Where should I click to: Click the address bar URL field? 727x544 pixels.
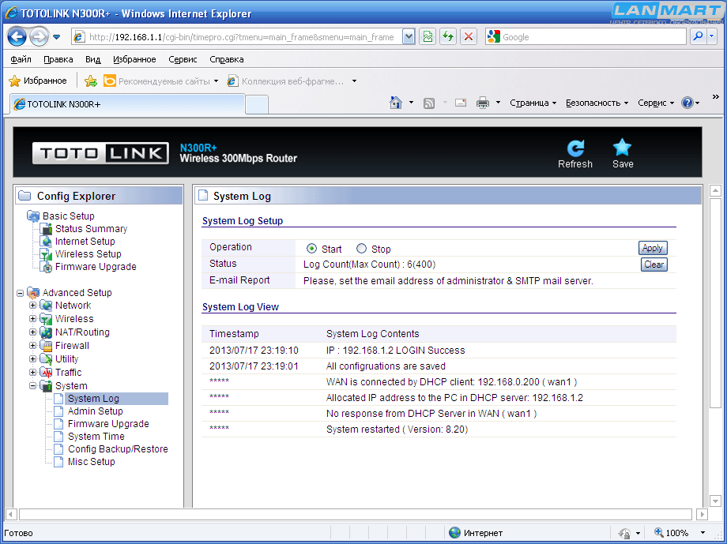tap(241, 37)
